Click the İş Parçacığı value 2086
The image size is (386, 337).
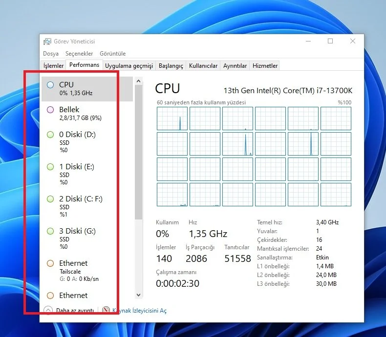pos(196,258)
